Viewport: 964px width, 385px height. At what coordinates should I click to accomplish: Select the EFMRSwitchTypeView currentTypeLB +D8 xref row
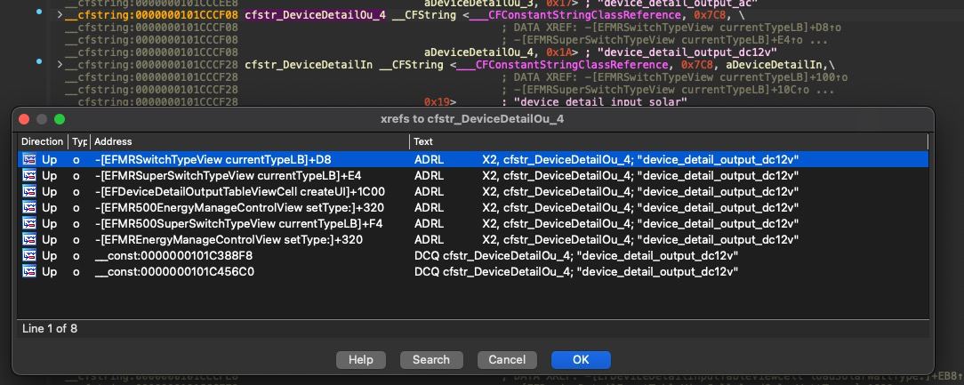coord(473,159)
